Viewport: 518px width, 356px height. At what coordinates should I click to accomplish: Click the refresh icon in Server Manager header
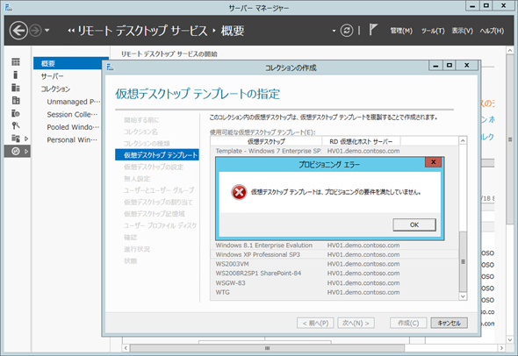click(x=347, y=31)
